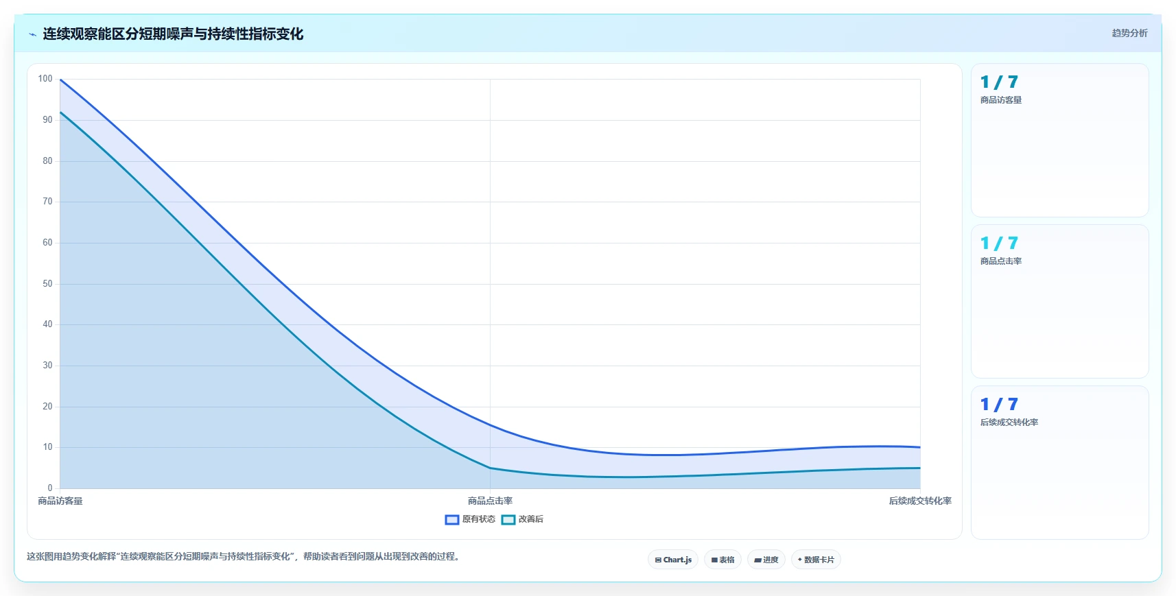
Task: Click the 进度 chip
Action: [766, 560]
